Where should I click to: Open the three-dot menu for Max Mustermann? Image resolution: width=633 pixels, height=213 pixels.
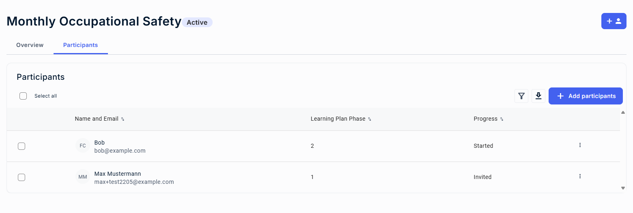point(580,176)
